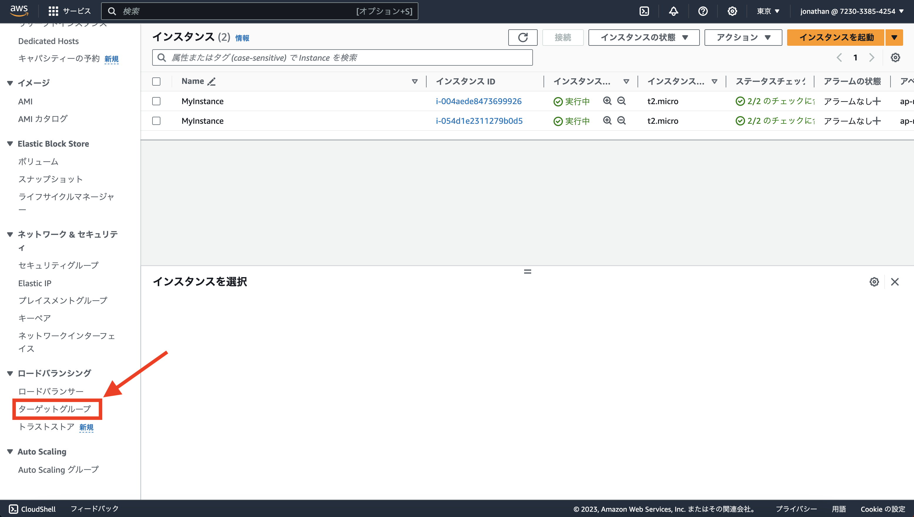Open table preferences gear above pagination
Image resolution: width=914 pixels, height=517 pixels.
(x=895, y=57)
